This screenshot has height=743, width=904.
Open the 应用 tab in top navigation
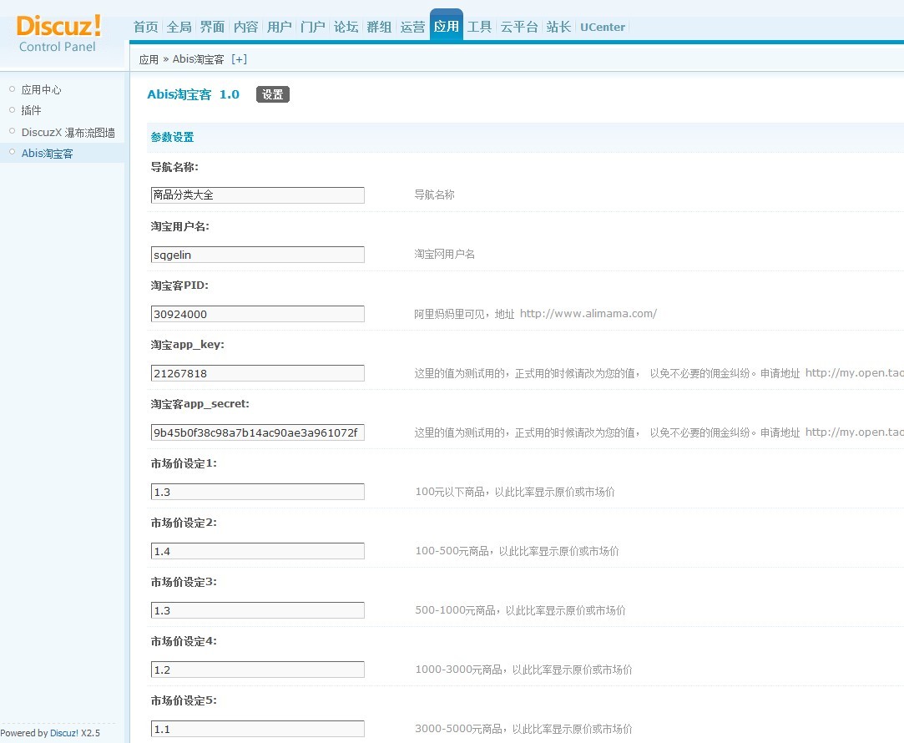(x=446, y=27)
